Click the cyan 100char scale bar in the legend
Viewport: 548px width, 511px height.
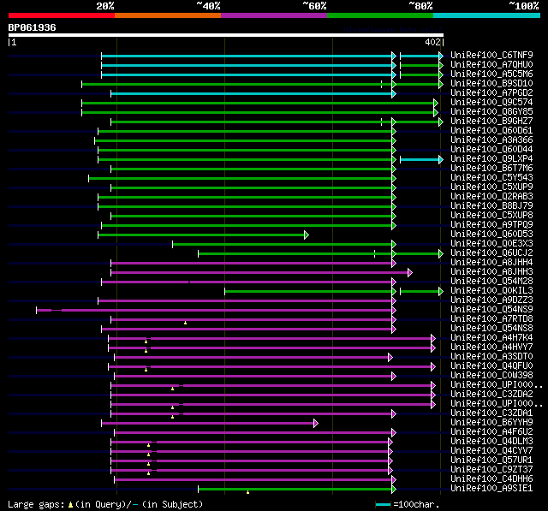point(383,505)
